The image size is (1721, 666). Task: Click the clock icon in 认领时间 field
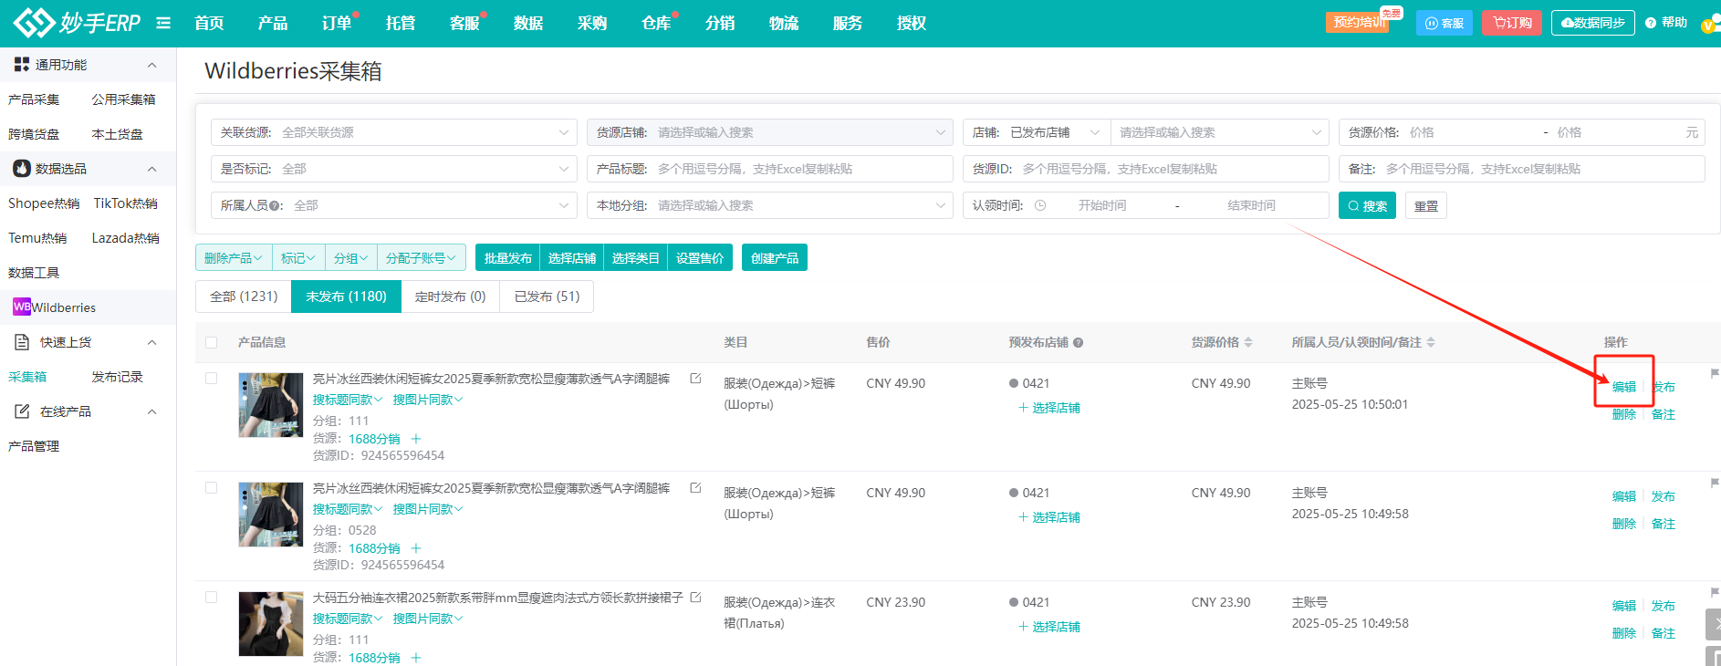[1040, 205]
